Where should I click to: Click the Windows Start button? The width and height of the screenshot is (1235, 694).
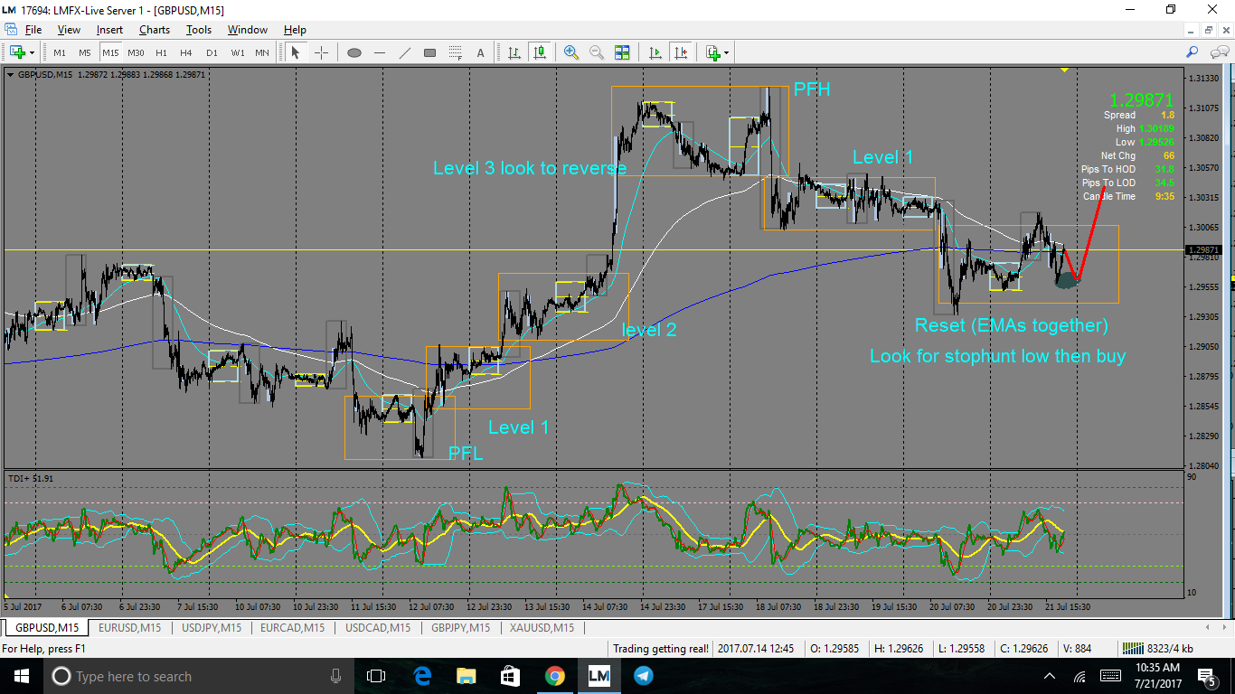pyautogui.click(x=21, y=676)
